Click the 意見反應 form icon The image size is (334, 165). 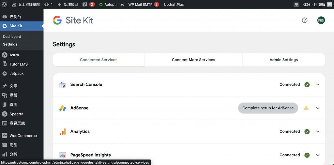coord(5,123)
